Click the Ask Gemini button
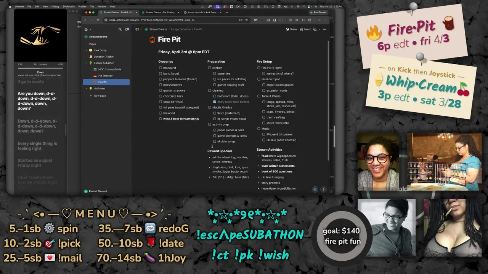488x274 pixels. point(319,12)
